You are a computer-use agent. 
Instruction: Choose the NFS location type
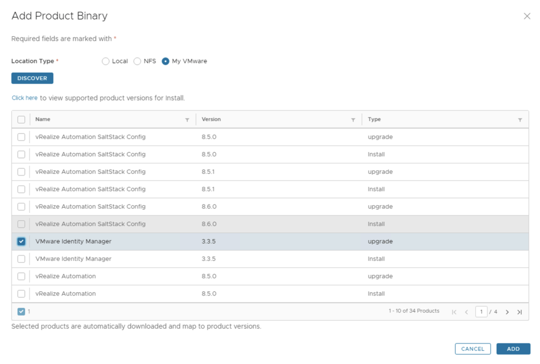click(x=137, y=61)
